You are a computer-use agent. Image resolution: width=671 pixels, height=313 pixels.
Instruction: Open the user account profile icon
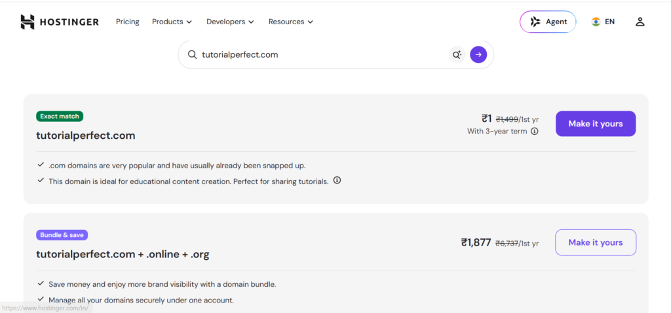[640, 22]
